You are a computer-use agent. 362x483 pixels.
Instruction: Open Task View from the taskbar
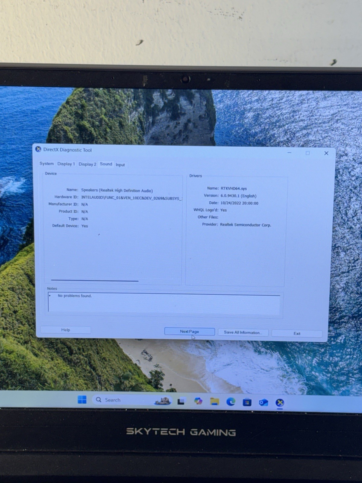click(181, 401)
